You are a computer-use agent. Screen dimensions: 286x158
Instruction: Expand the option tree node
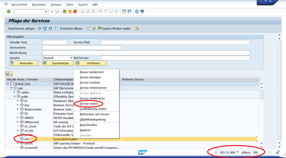(x=14, y=92)
